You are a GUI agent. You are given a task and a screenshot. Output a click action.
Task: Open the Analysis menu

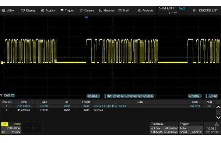pos(145,11)
